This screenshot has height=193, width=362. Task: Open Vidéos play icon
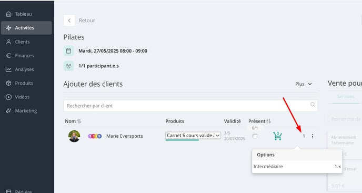[x=8, y=97]
